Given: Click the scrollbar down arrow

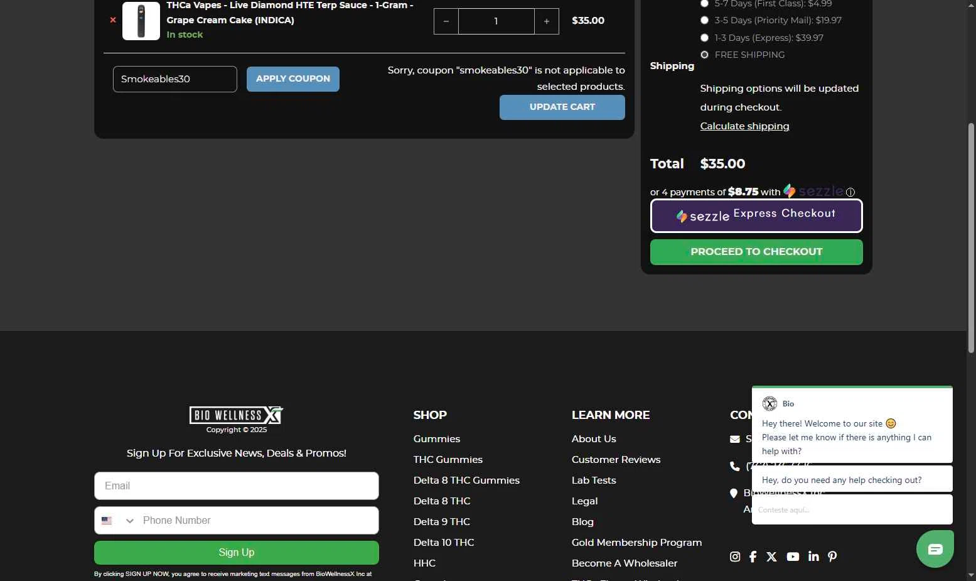Looking at the screenshot, I should (x=971, y=575).
